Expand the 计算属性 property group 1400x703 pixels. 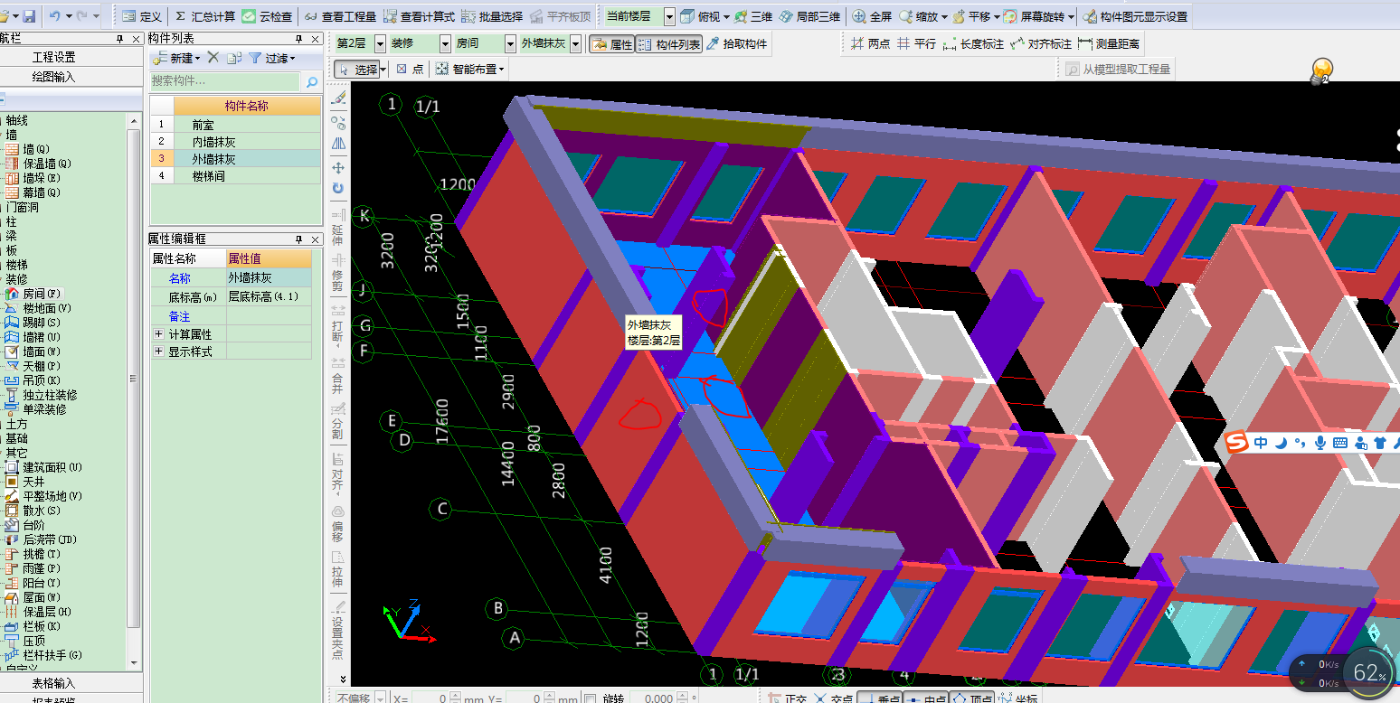click(x=159, y=334)
